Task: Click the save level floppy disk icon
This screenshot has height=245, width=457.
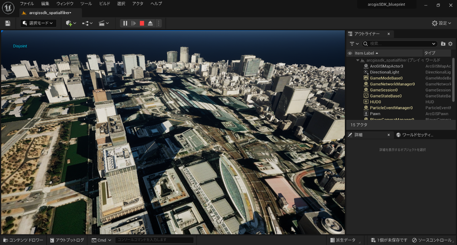Action: coord(7,23)
